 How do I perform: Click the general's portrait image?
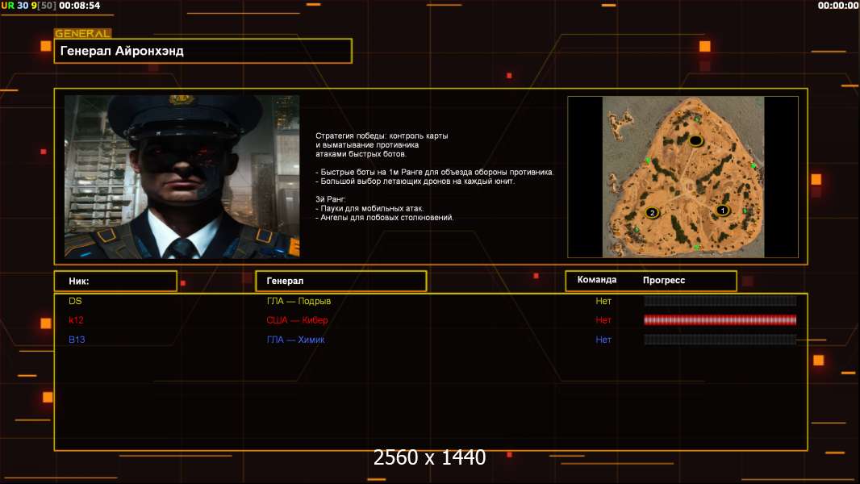pyautogui.click(x=182, y=177)
